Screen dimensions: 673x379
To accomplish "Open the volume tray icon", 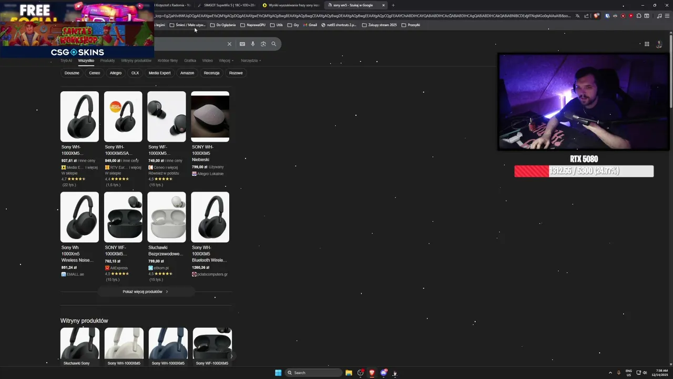I will (x=645, y=373).
